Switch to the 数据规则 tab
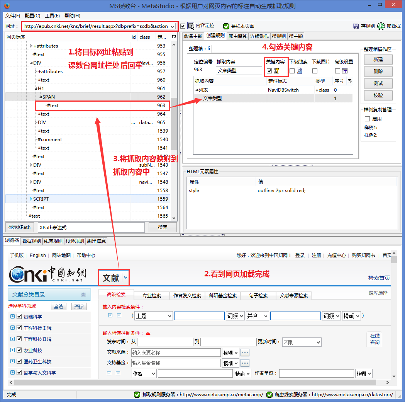 [32, 241]
